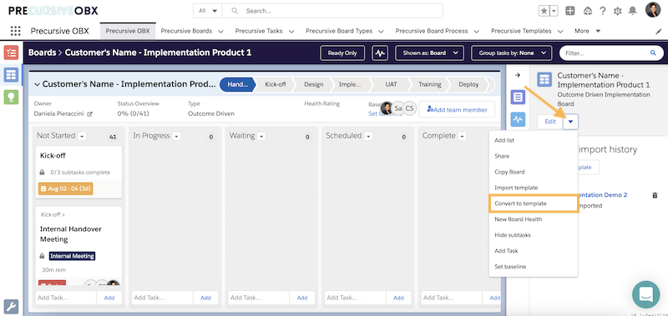Select New Board Health menu item

533,219
